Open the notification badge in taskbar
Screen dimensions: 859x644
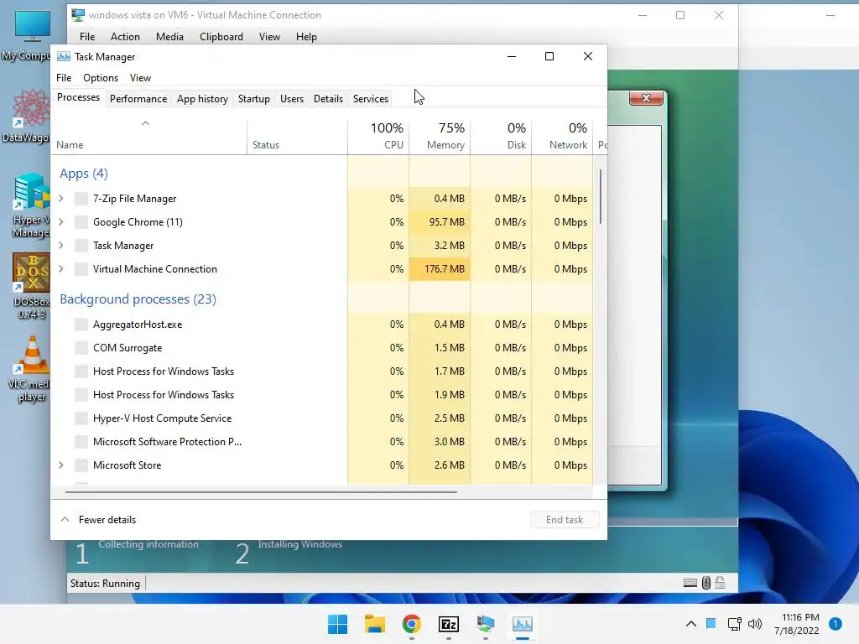(x=836, y=624)
